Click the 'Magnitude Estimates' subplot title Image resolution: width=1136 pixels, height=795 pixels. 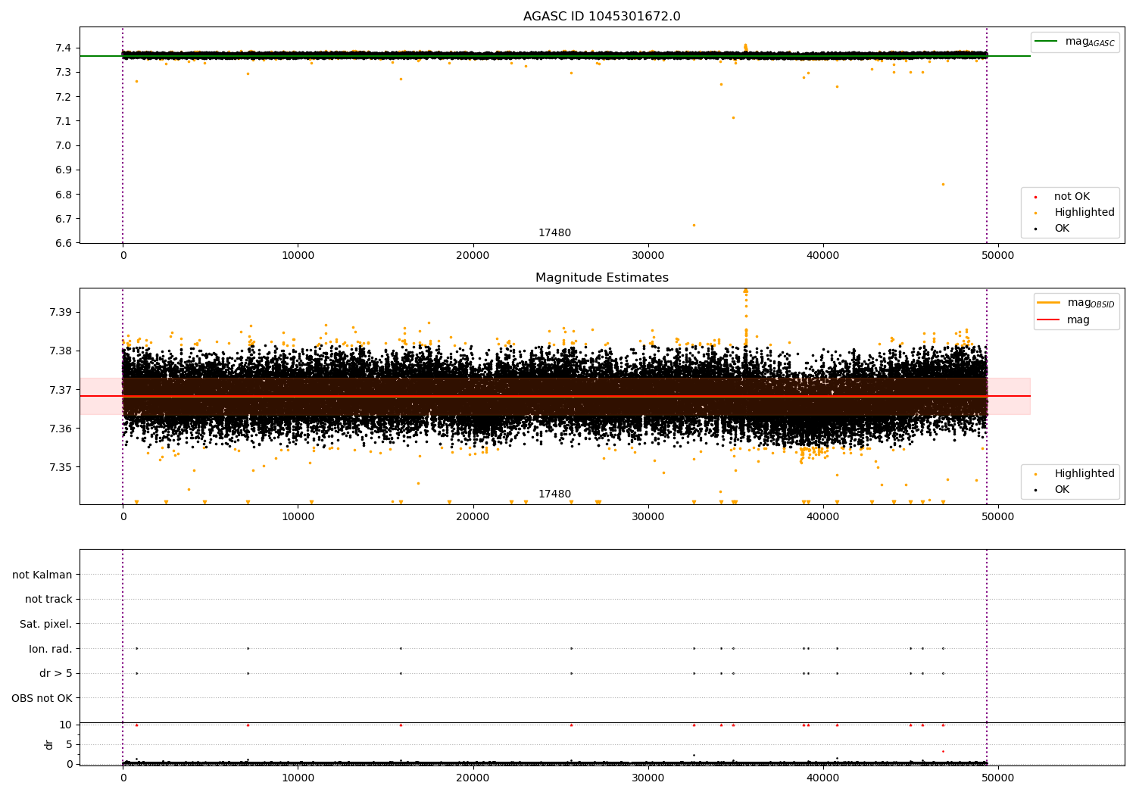pyautogui.click(x=601, y=278)
